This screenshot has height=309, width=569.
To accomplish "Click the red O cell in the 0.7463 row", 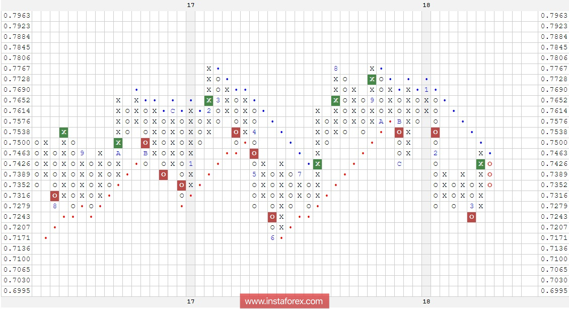I will pyautogui.click(x=254, y=153).
